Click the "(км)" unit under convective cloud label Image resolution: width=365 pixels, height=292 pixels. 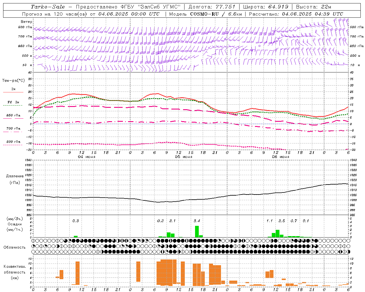point(15,278)
